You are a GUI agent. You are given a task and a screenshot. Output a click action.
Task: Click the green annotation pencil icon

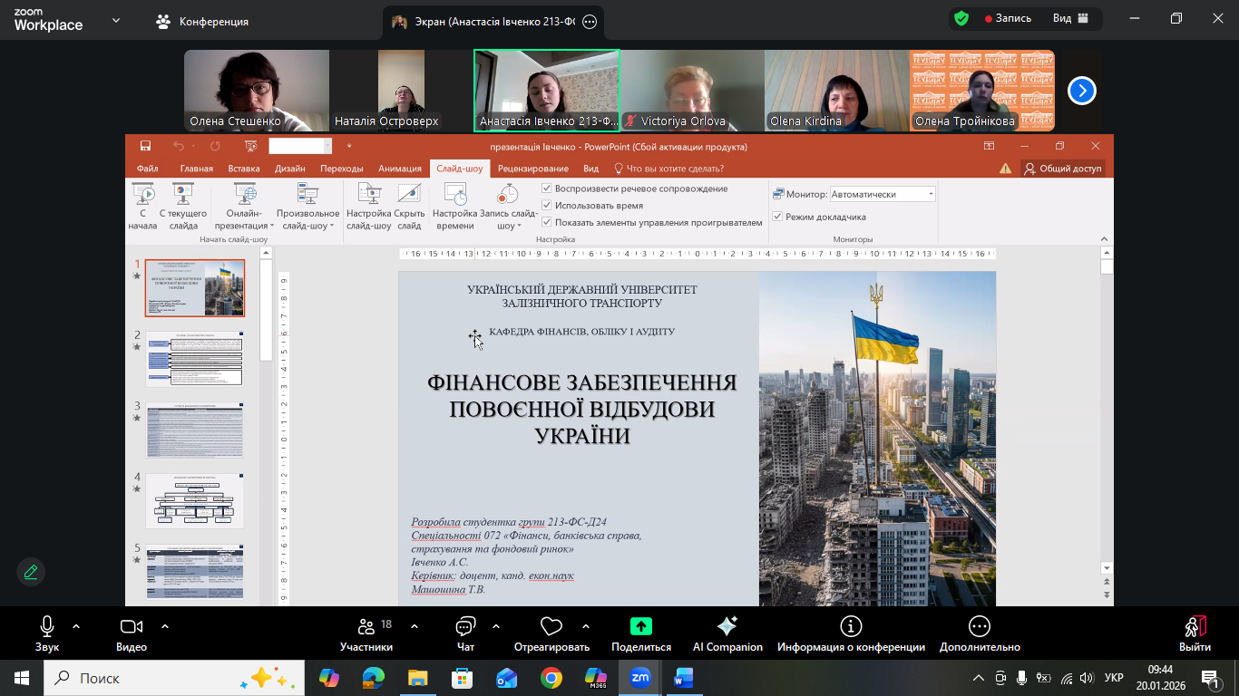[31, 572]
